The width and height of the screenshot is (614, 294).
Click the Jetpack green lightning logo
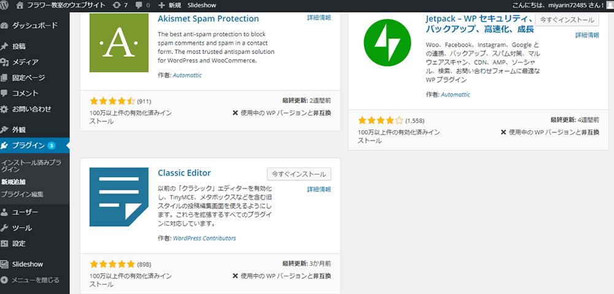[x=387, y=43]
